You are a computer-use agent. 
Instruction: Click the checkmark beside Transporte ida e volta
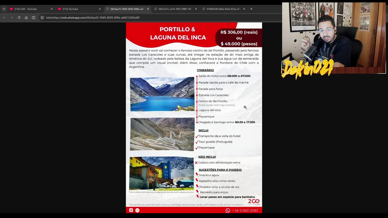(x=196, y=136)
